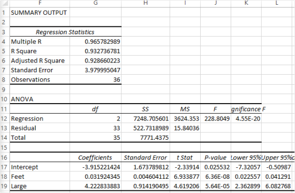This screenshot has height=193, width=295.
Task: Click the Intercept Lower 95% value -7.32057
Action: click(246, 167)
